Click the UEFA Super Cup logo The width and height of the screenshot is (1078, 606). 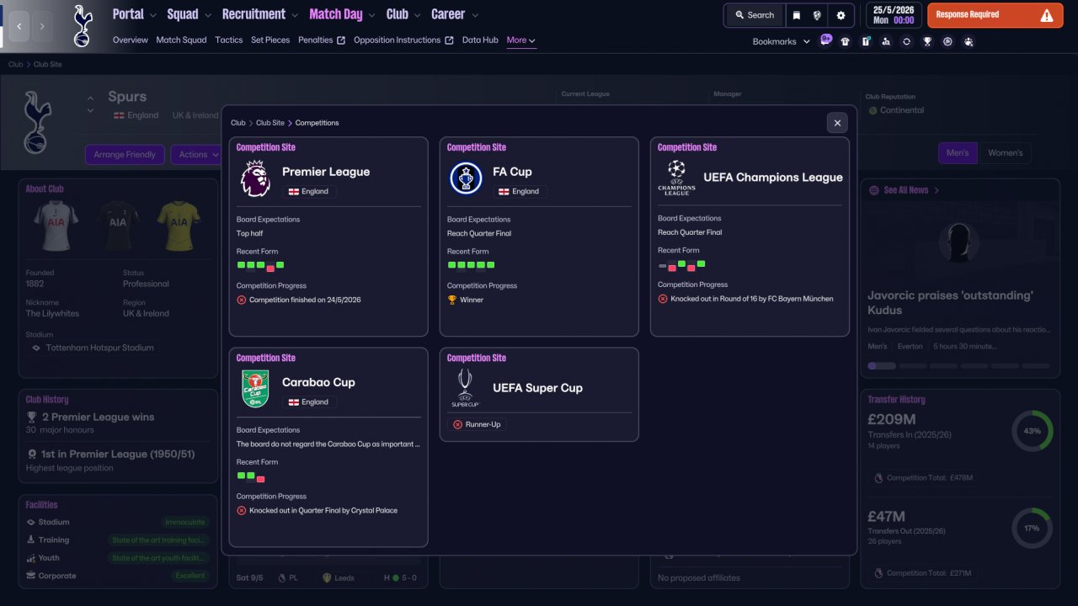pos(466,388)
